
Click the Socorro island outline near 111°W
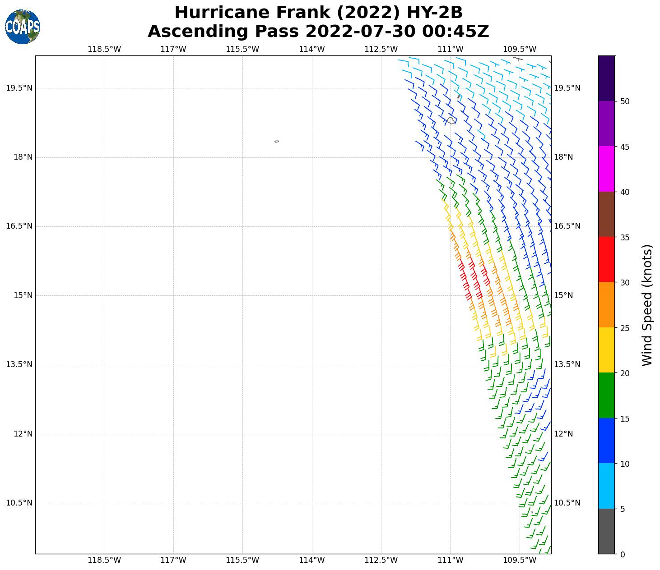coord(451,120)
